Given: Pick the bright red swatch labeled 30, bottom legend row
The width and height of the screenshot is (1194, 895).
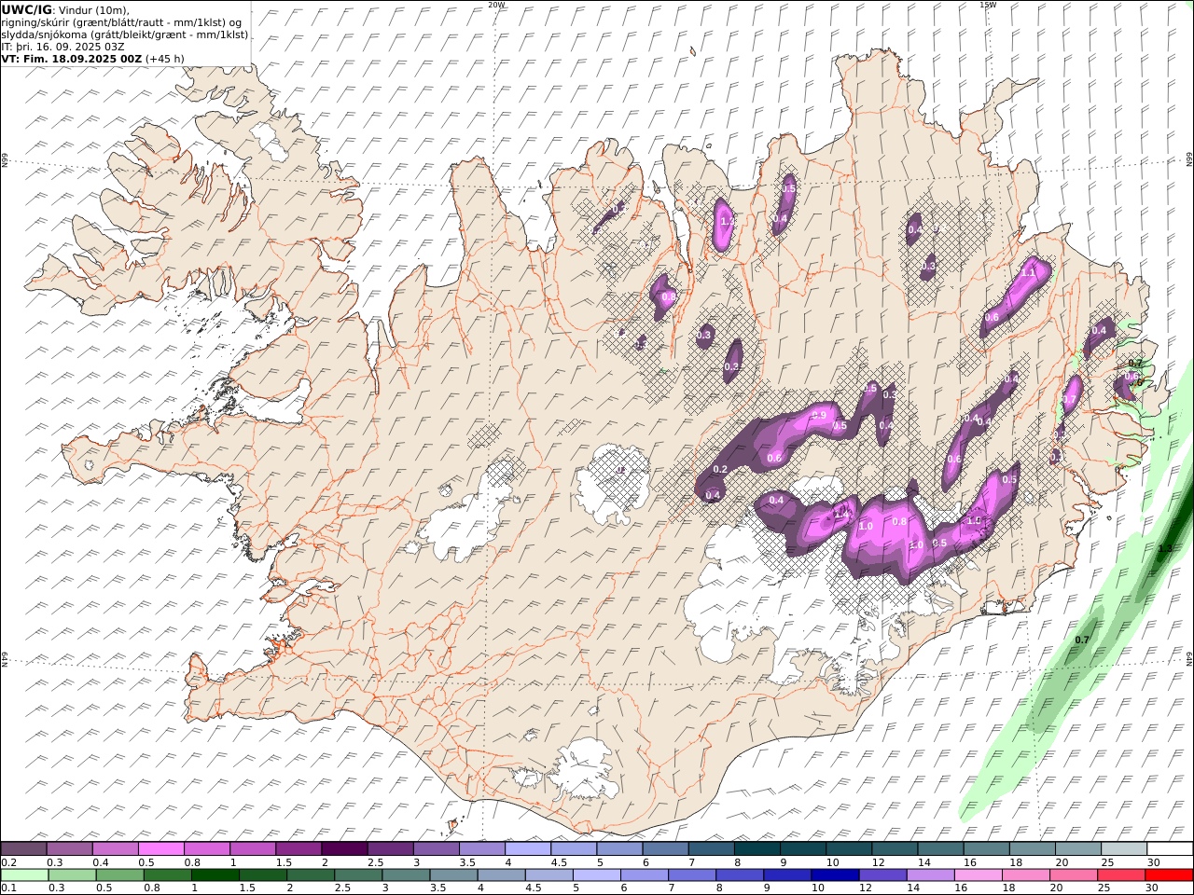Looking at the screenshot, I should pos(1169,875).
